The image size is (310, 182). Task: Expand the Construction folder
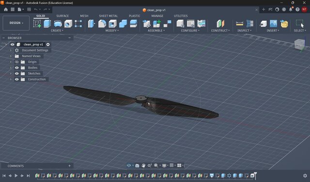pyautogui.click(x=11, y=79)
